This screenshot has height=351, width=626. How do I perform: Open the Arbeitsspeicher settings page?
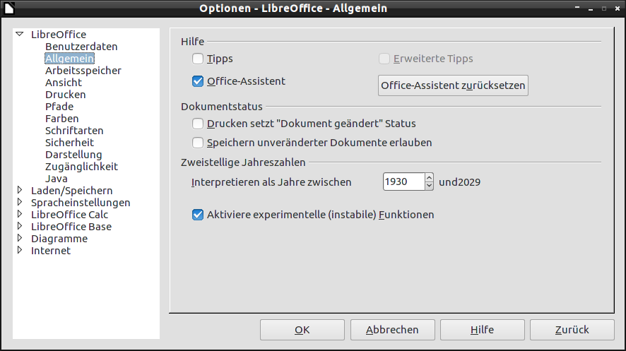(x=83, y=71)
